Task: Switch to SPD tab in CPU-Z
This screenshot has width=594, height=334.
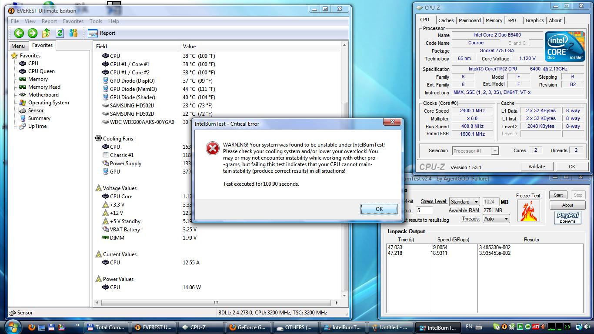Action: 512,20
